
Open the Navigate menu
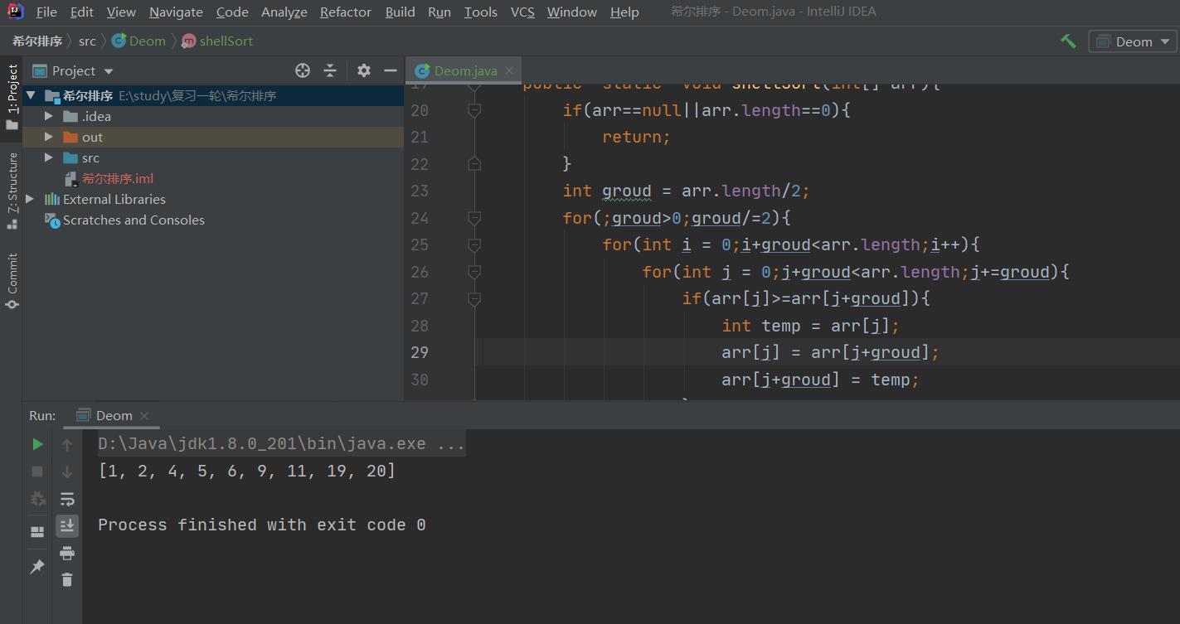point(176,12)
